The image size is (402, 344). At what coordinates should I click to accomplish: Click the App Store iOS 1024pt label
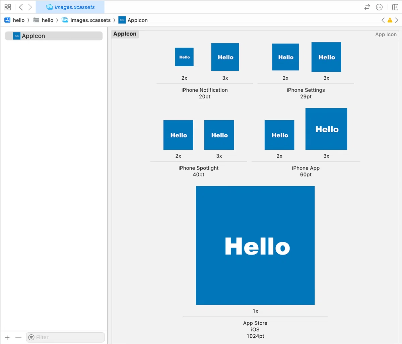[255, 330]
